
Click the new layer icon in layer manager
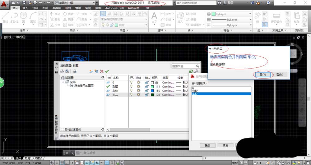(x=91, y=71)
